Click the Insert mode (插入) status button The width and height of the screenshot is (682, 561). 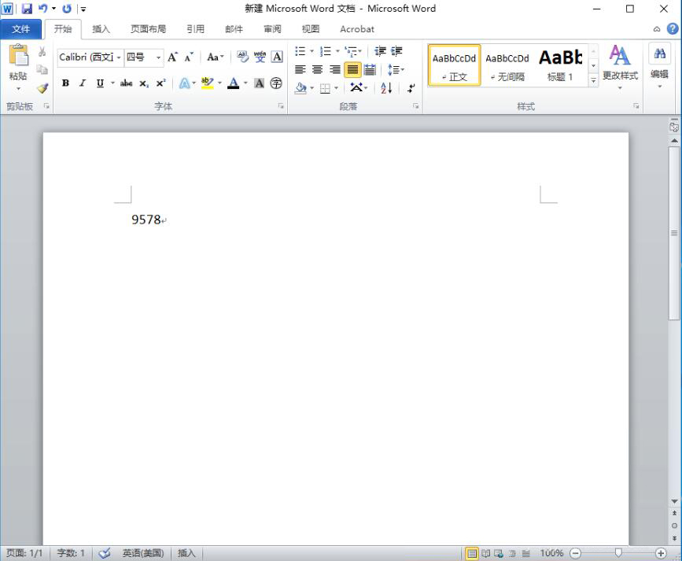186,553
